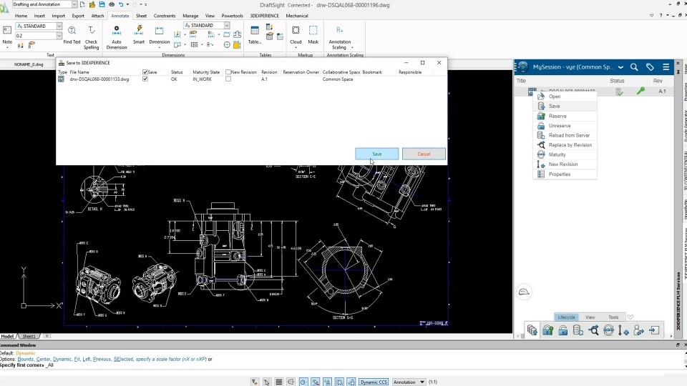Toggle the Save column header checkbox

pyautogui.click(x=145, y=72)
